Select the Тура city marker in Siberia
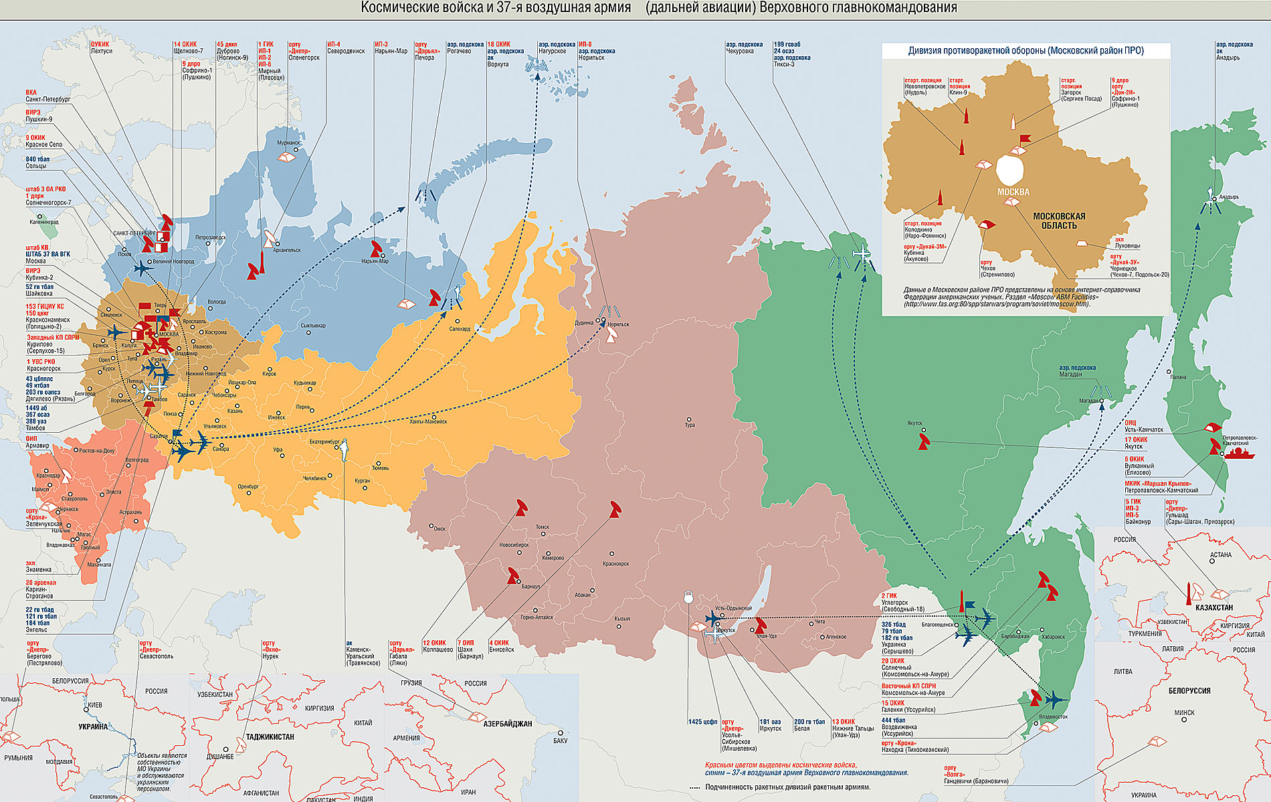Image resolution: width=1271 pixels, height=802 pixels. tap(688, 419)
